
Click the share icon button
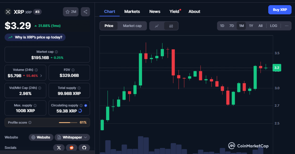pos(85,12)
